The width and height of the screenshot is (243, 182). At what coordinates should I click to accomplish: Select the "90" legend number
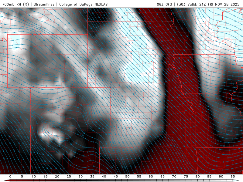pos(221,177)
